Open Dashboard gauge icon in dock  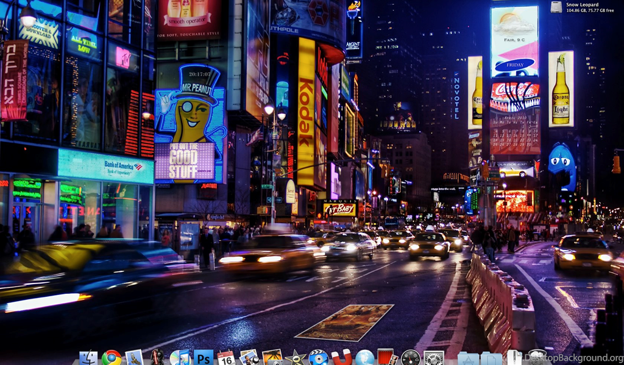coord(411,358)
